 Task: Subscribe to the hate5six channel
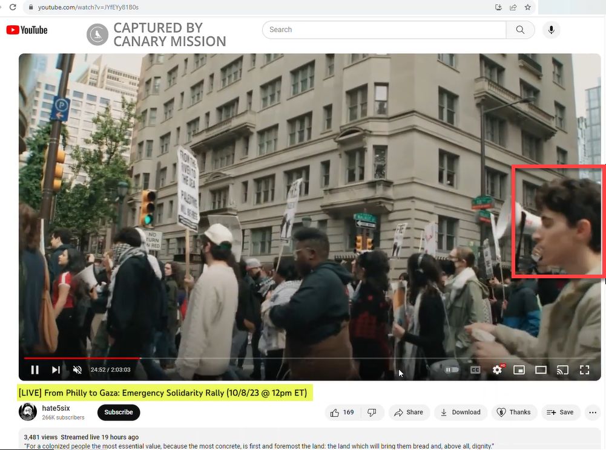[118, 412]
